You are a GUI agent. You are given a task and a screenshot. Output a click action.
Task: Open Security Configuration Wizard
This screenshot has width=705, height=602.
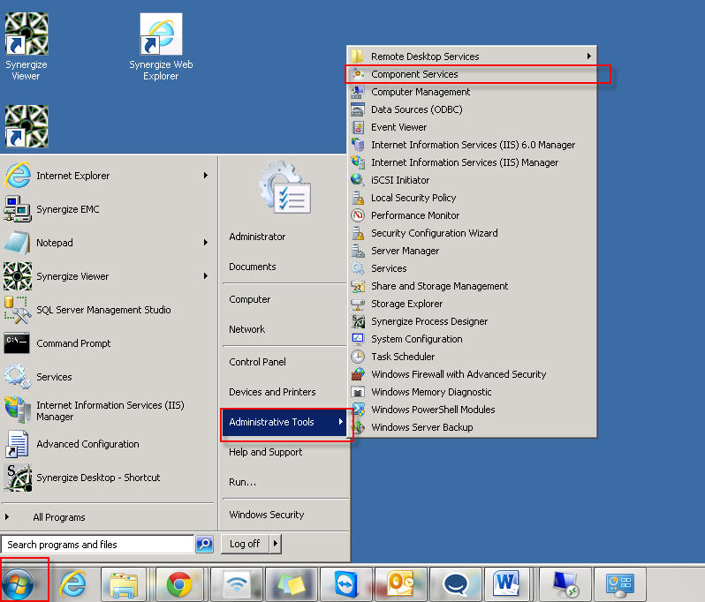point(472,233)
